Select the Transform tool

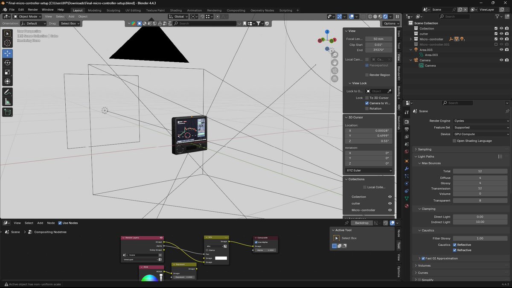pyautogui.click(x=8, y=81)
